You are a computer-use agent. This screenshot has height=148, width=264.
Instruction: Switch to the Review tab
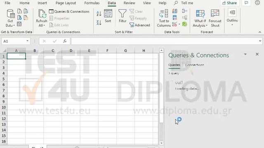click(x=129, y=3)
